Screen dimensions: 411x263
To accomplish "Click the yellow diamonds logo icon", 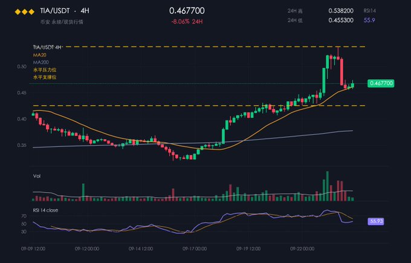I will click(x=25, y=12).
